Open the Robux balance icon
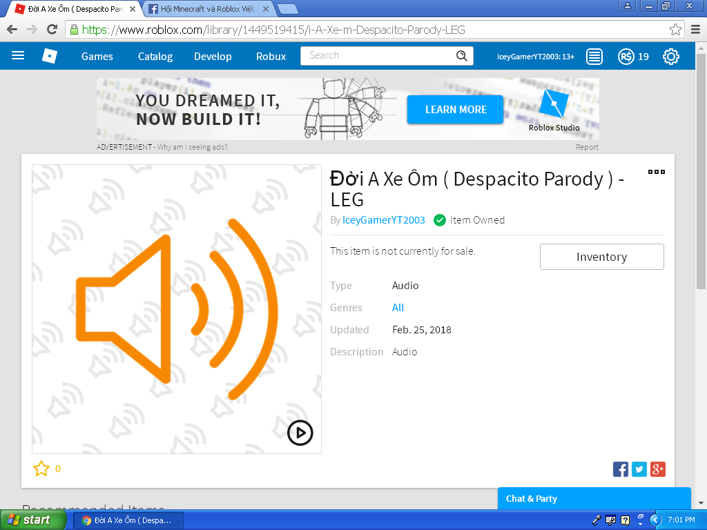This screenshot has height=530, width=707. pyautogui.click(x=626, y=57)
